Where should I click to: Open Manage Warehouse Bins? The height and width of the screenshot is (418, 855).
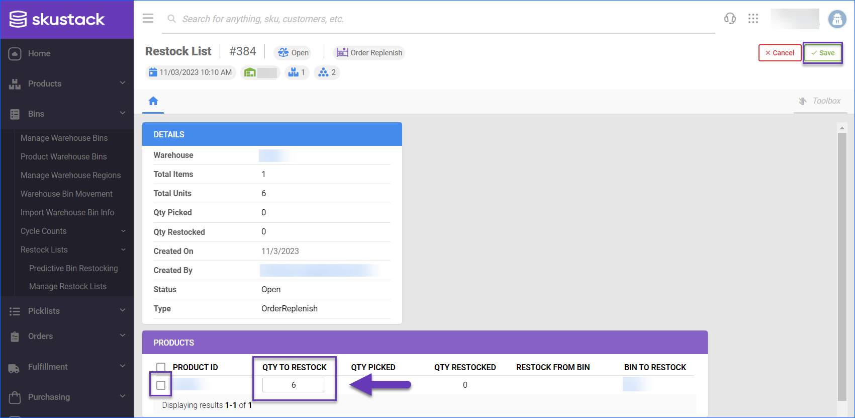64,138
